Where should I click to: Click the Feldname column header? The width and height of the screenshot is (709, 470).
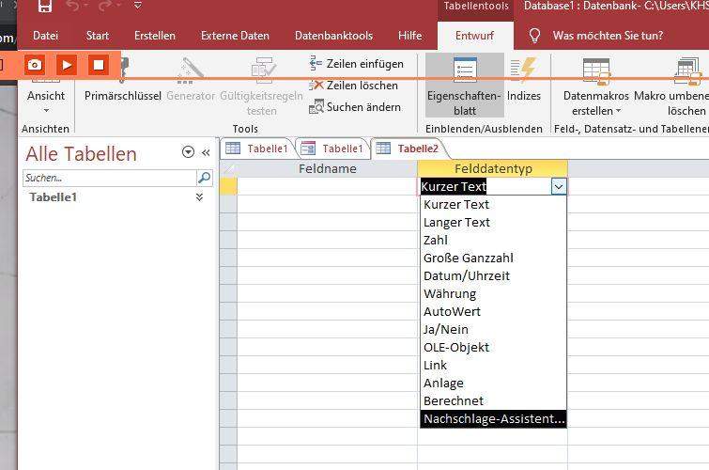click(328, 168)
